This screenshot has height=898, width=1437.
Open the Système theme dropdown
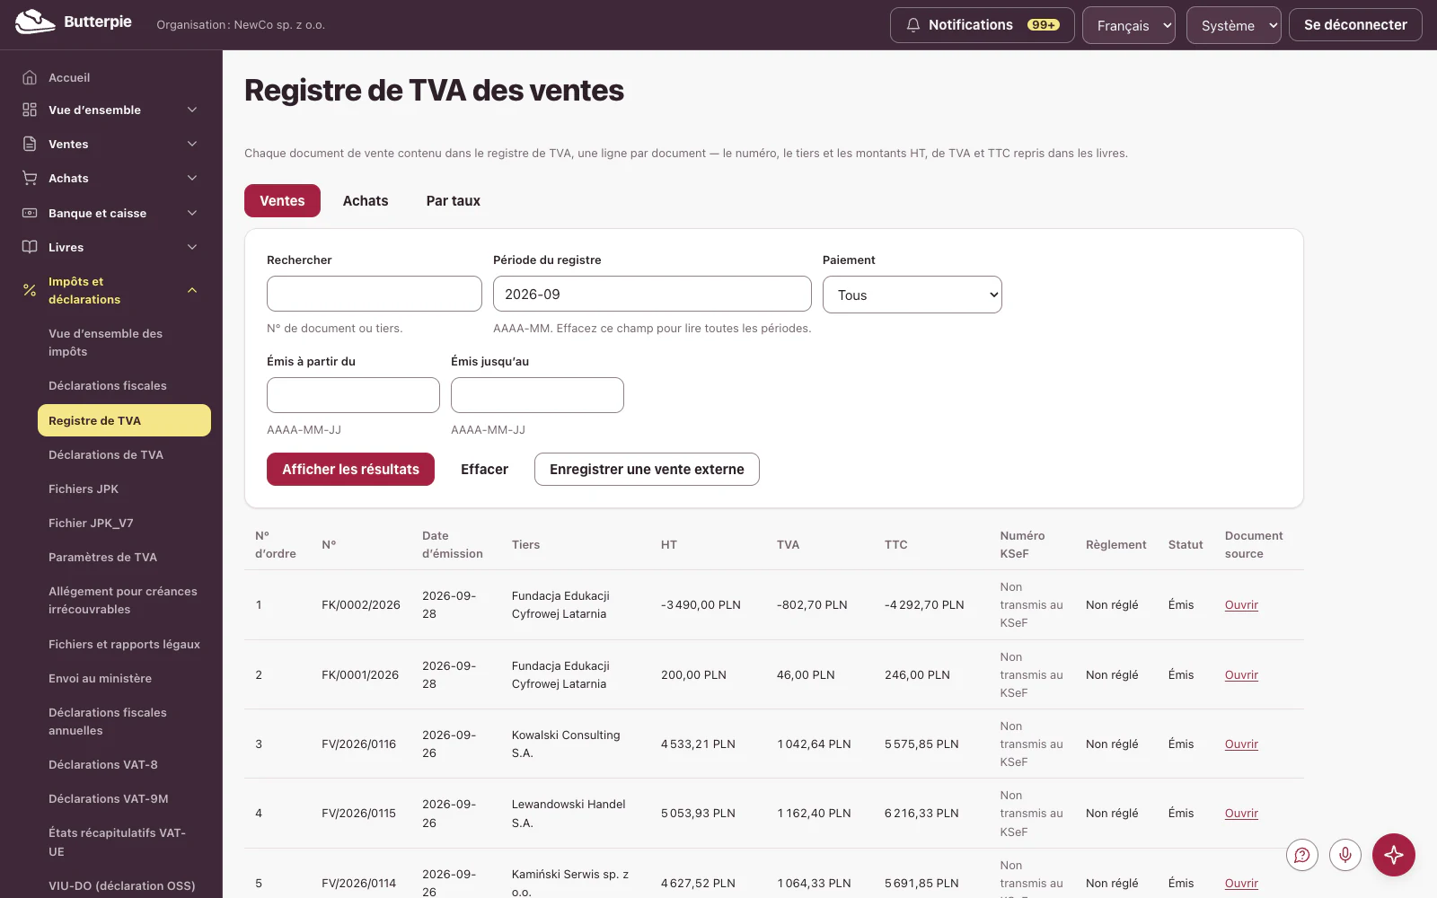point(1234,25)
